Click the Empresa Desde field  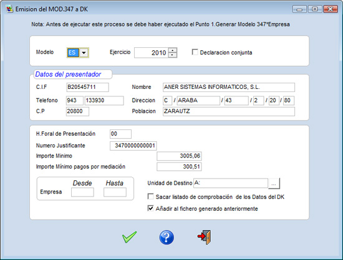click(82, 192)
